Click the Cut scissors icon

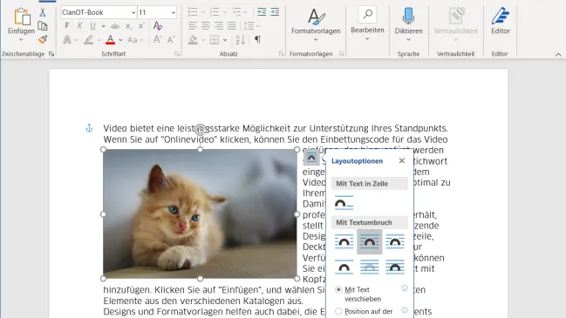[43, 12]
